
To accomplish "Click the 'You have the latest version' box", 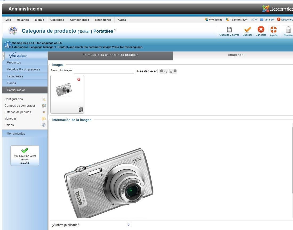I will [x=25, y=155].
